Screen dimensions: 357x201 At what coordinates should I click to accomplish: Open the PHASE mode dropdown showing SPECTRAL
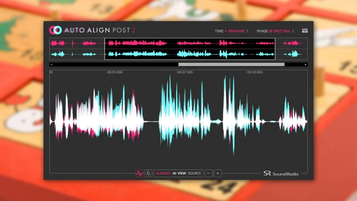click(283, 31)
